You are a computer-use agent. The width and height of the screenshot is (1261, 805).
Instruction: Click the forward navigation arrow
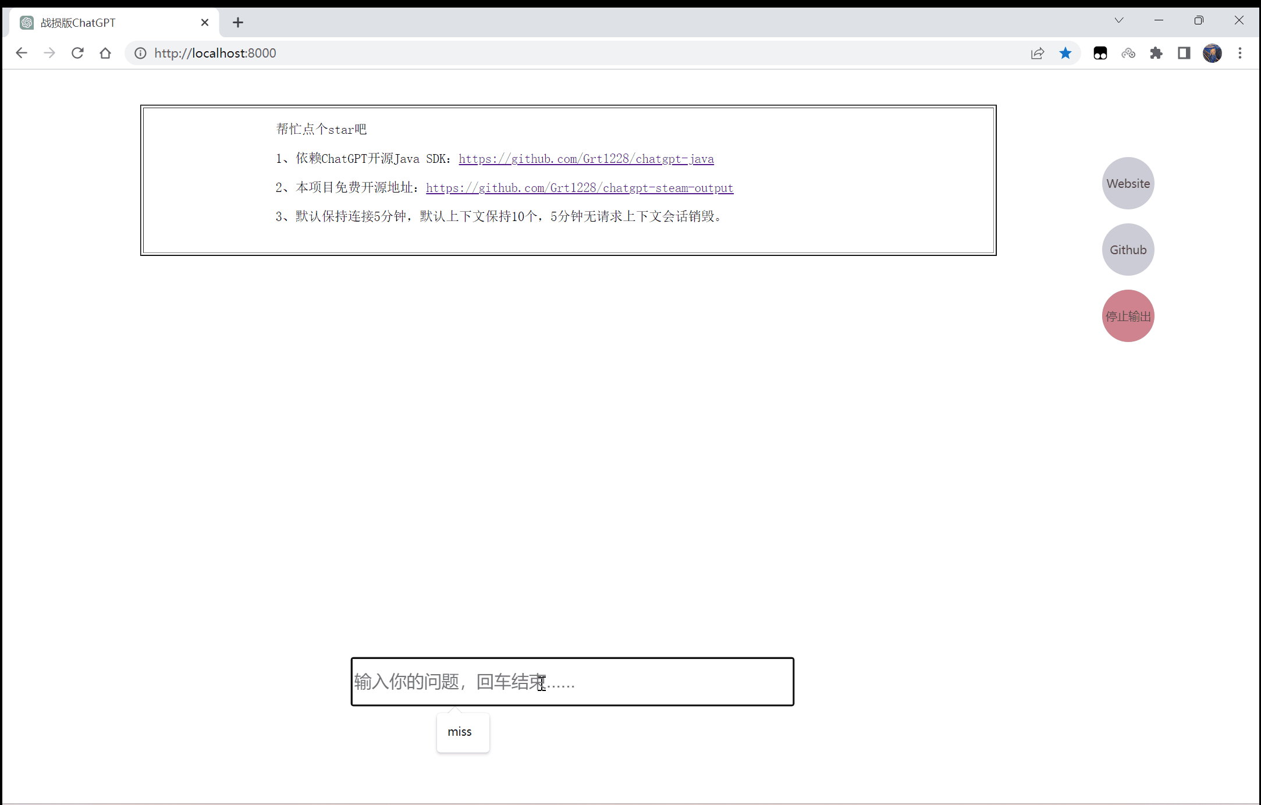coord(49,53)
